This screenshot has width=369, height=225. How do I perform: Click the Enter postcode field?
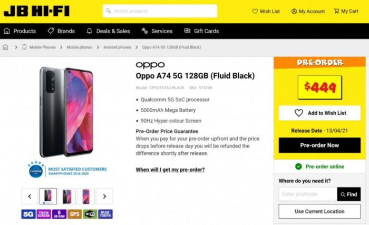coord(308,194)
